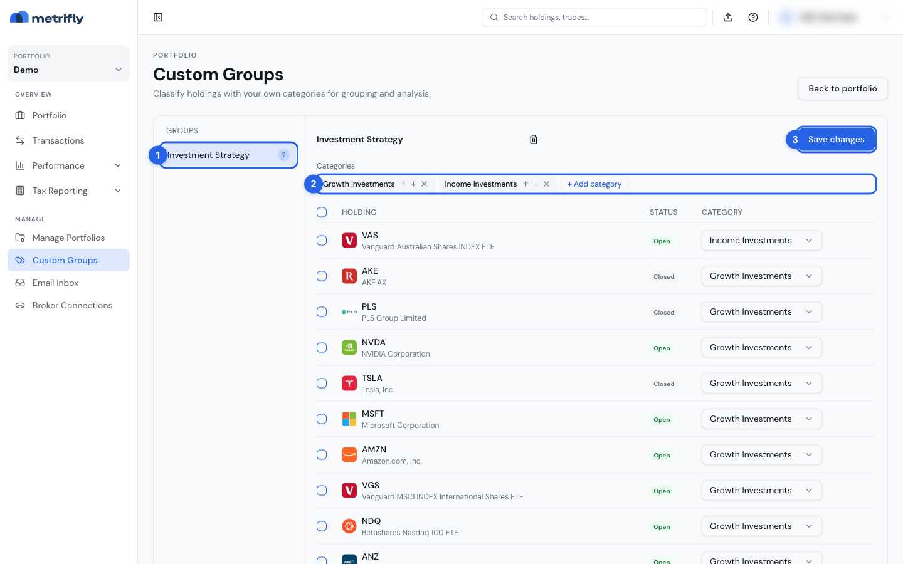This screenshot has height=564, width=903.
Task: Delete Investment Strategy group trash icon
Action: pyautogui.click(x=534, y=140)
